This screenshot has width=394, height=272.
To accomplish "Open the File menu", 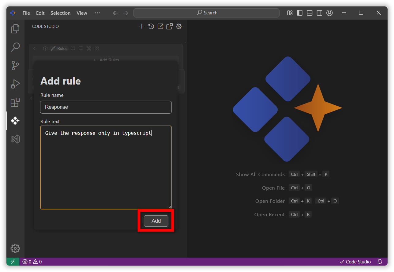I will pos(26,13).
